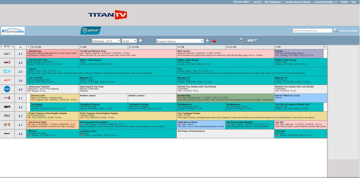
Task: Open the date dropdown Wednesday - 07/13
Action: pos(106,41)
